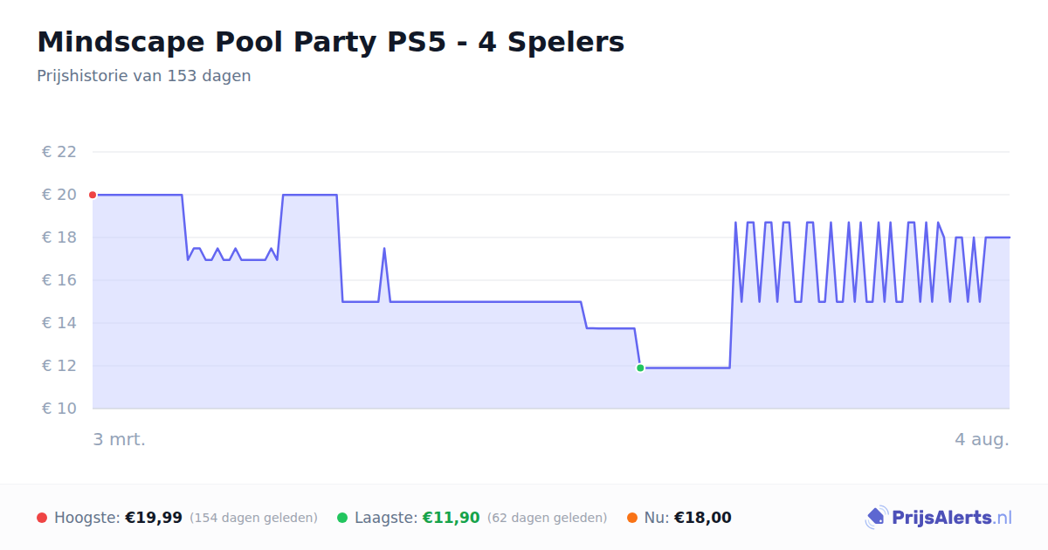Click the 3 mrt. start date label

120,439
